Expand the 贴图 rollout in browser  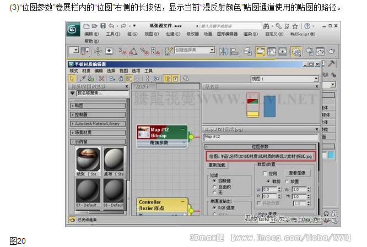tap(98, 106)
